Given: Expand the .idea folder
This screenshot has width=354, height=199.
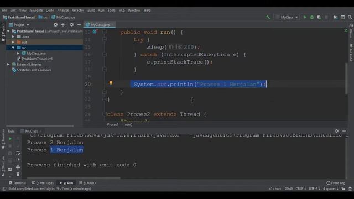Looking at the screenshot, I should (x=13, y=36).
